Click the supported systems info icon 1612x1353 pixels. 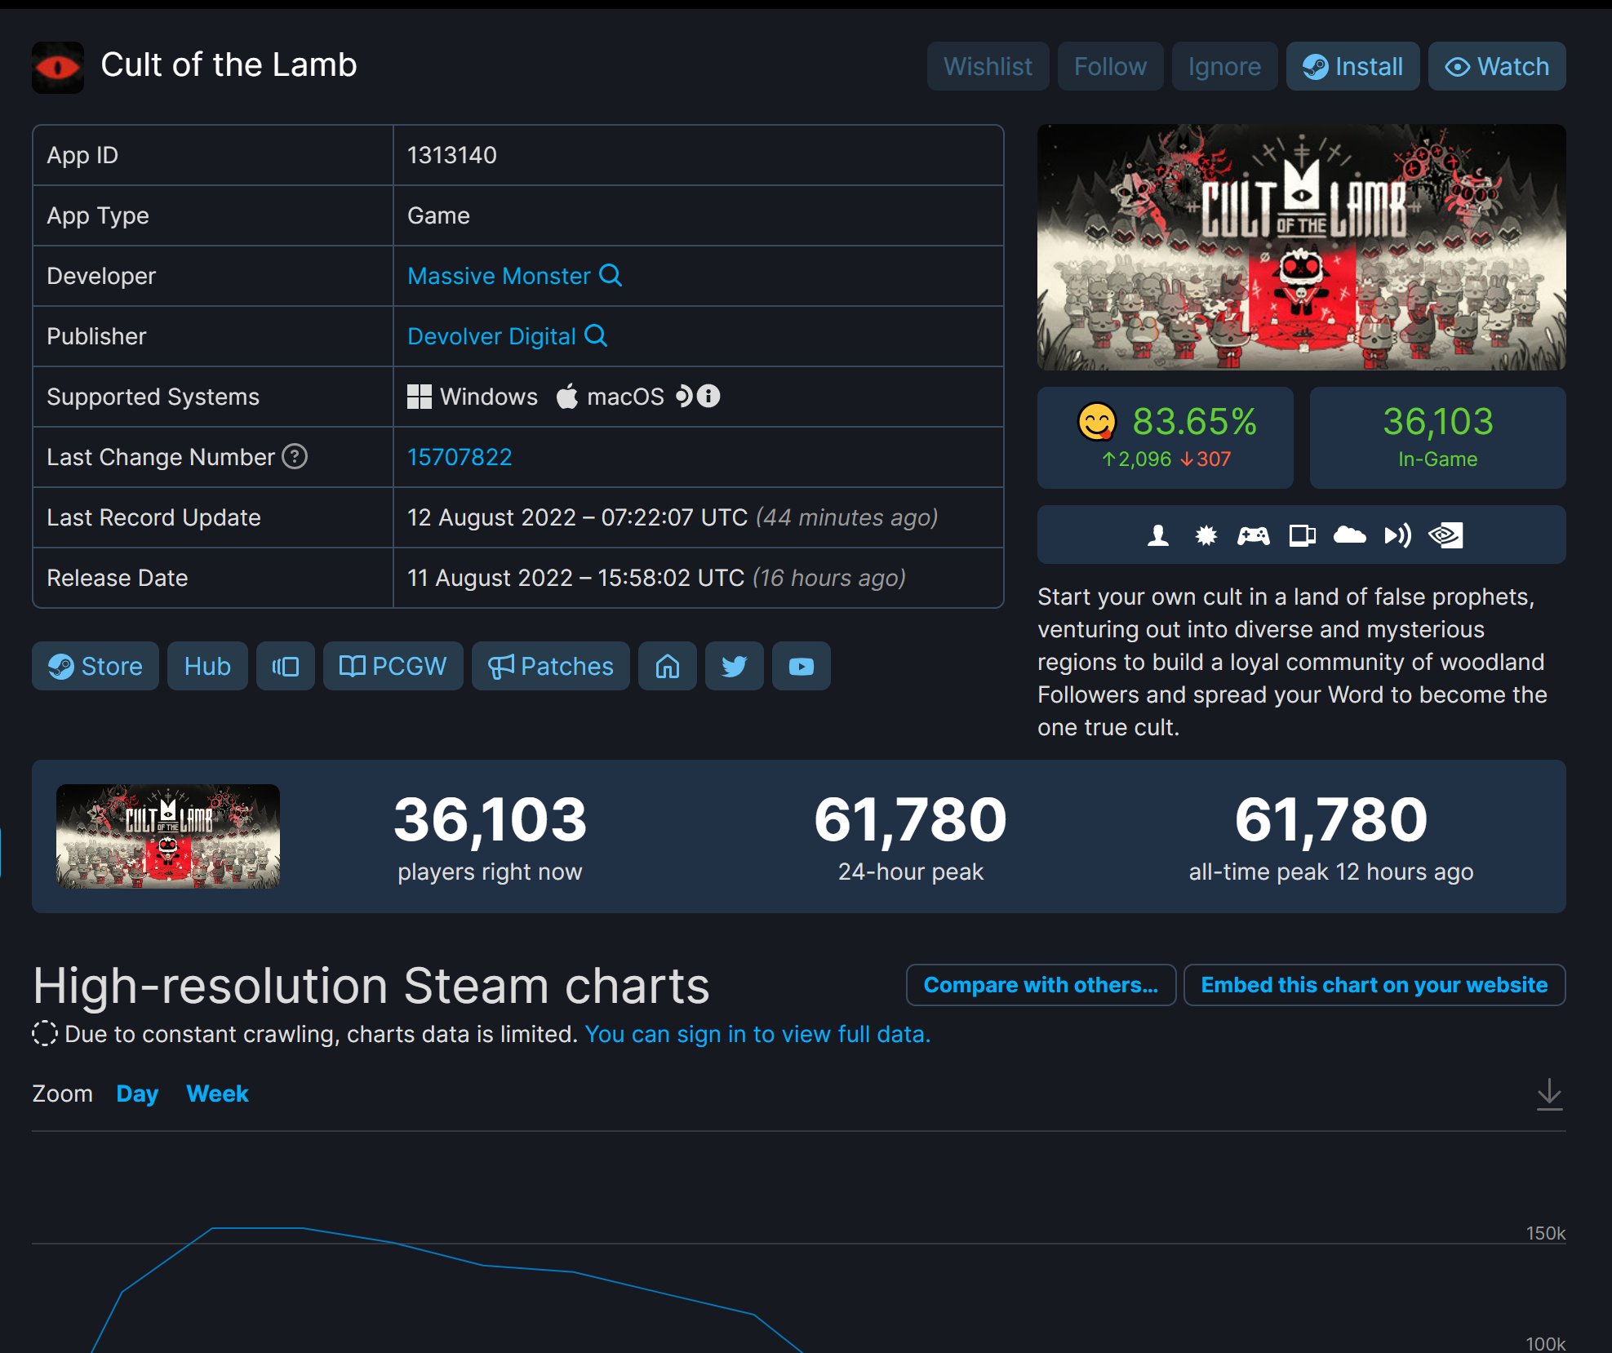[708, 396]
